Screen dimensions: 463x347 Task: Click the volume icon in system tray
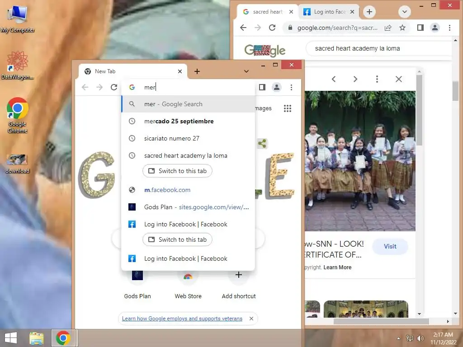tap(420, 338)
